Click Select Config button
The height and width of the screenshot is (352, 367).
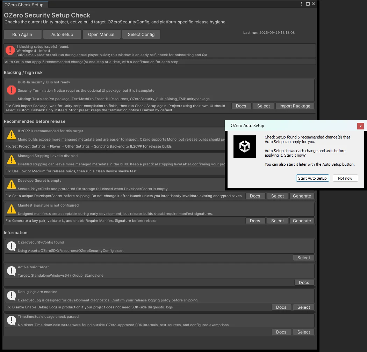(141, 34)
